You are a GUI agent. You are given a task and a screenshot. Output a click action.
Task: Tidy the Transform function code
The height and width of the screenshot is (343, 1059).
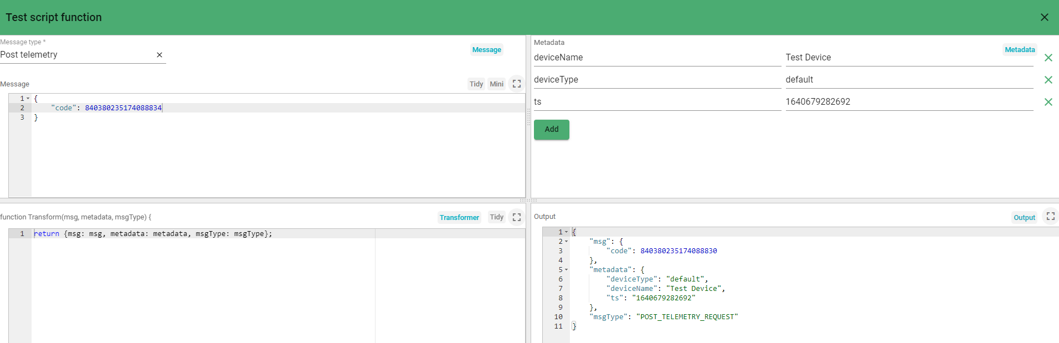click(497, 217)
